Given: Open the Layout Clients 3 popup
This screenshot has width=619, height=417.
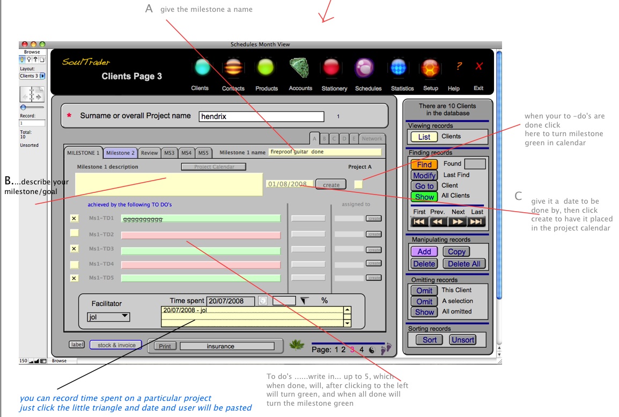Looking at the screenshot, I should [x=32, y=76].
